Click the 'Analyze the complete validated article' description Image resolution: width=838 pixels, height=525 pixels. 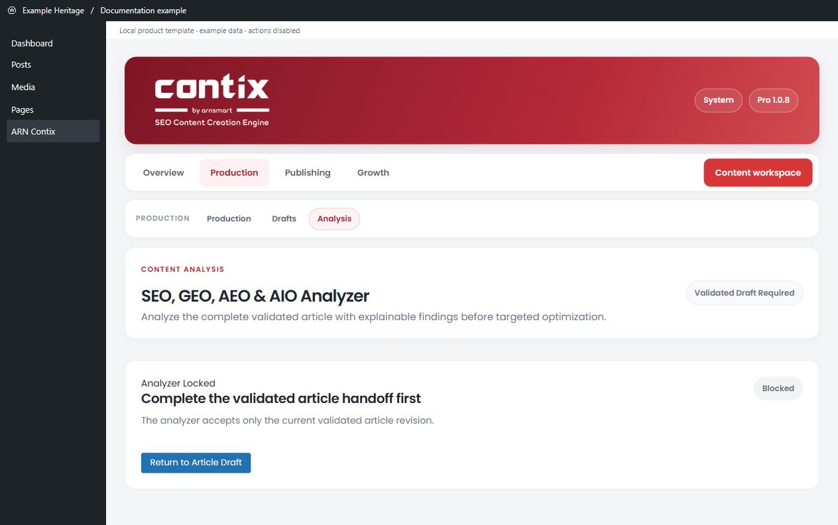click(x=374, y=317)
